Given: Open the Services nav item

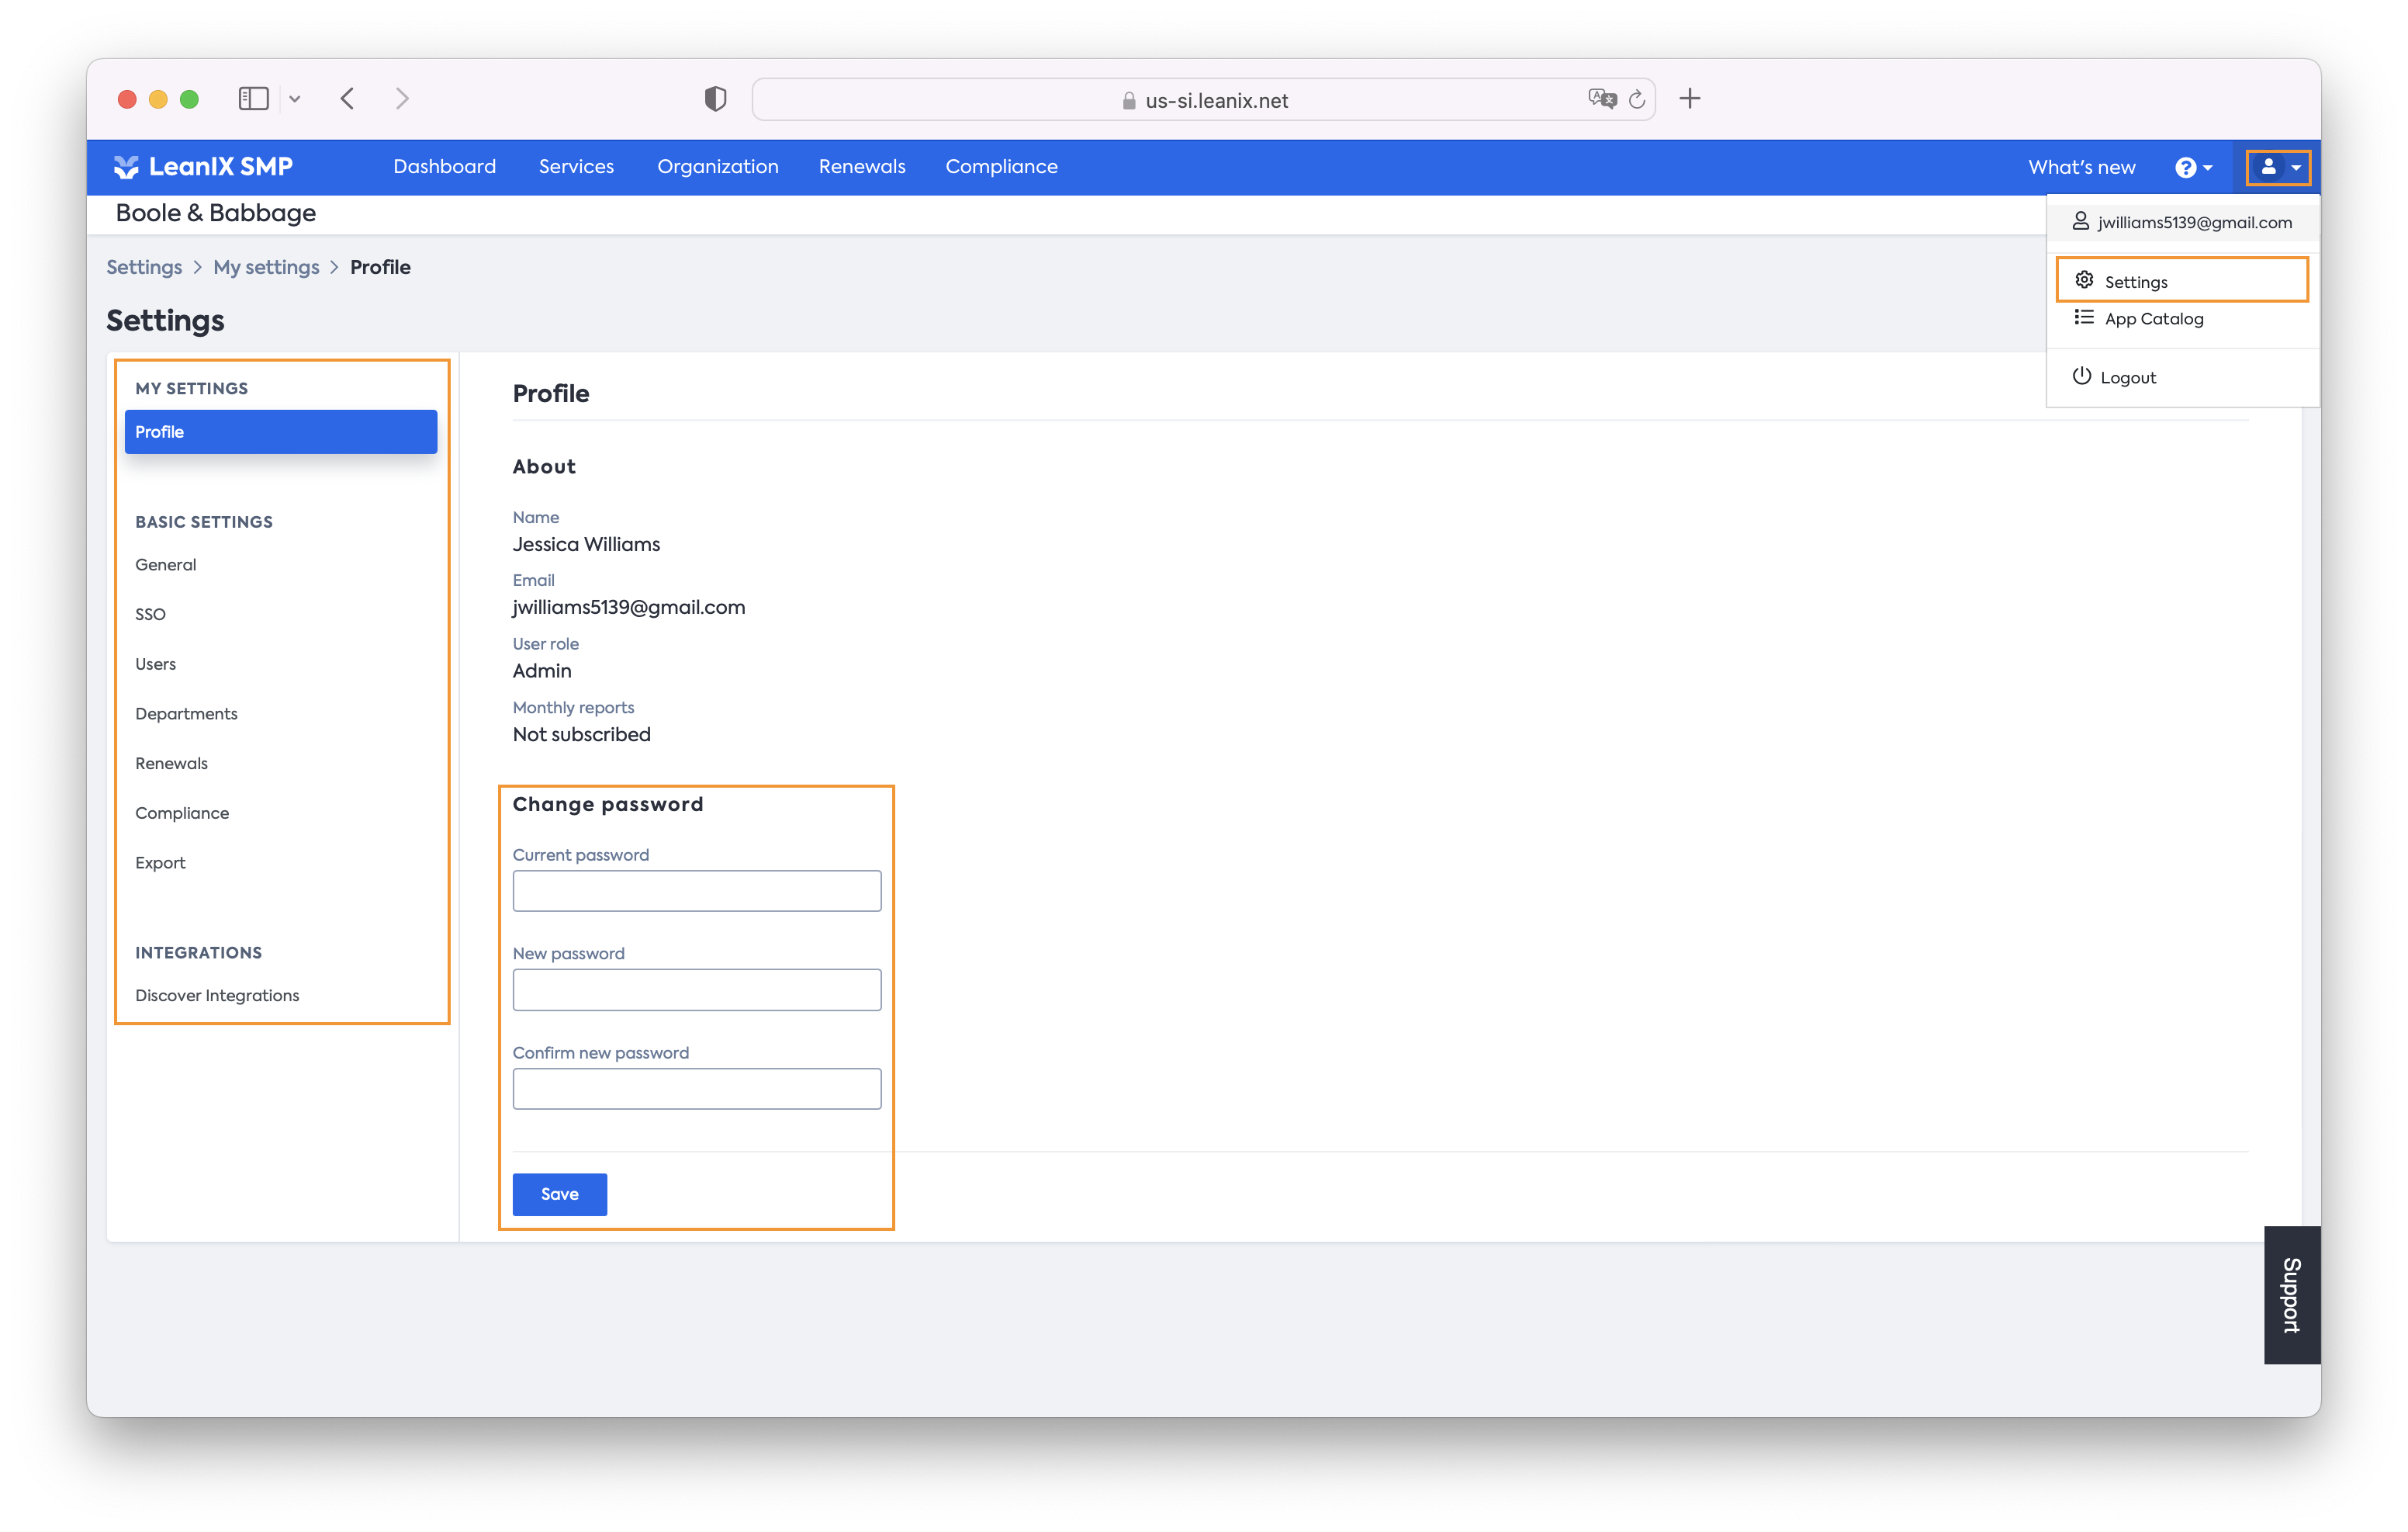Looking at the screenshot, I should [x=576, y=166].
